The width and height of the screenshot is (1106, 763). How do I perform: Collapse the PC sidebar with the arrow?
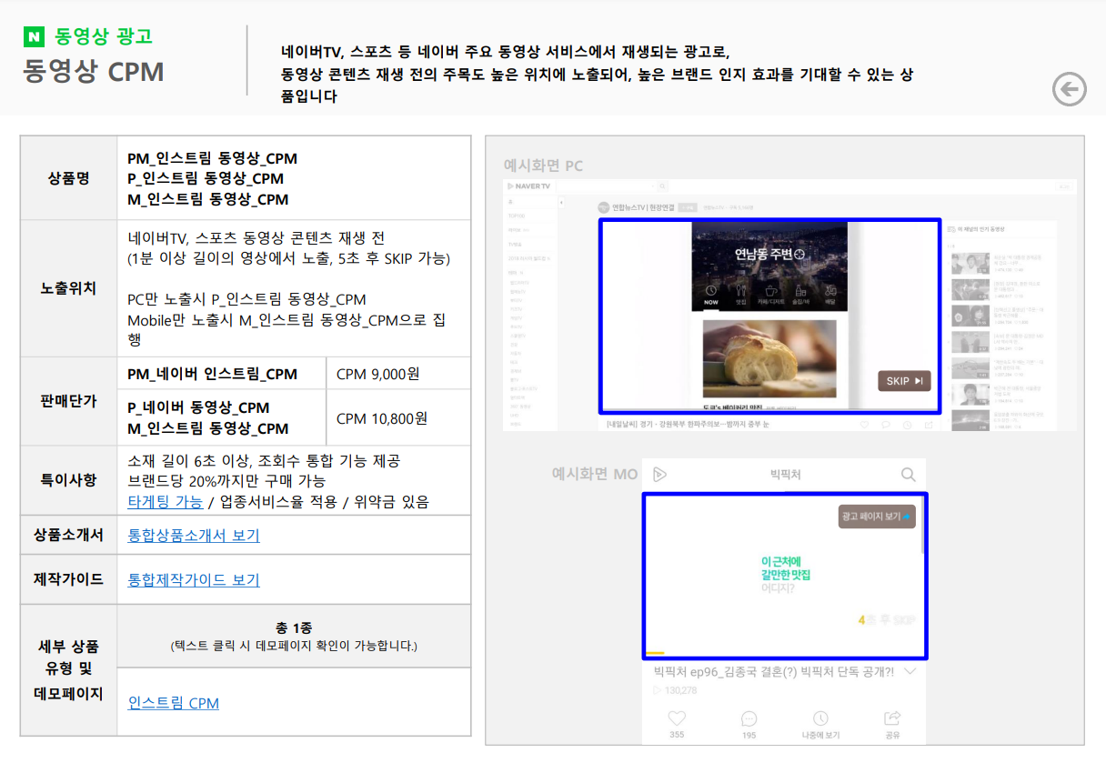(561, 201)
